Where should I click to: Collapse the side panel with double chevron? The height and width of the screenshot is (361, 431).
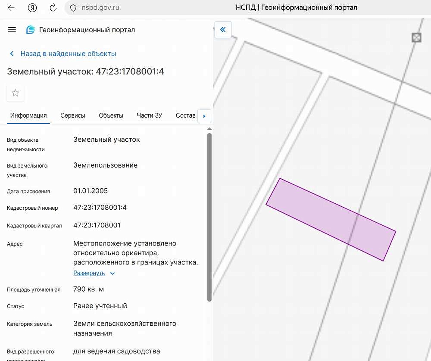(223, 29)
